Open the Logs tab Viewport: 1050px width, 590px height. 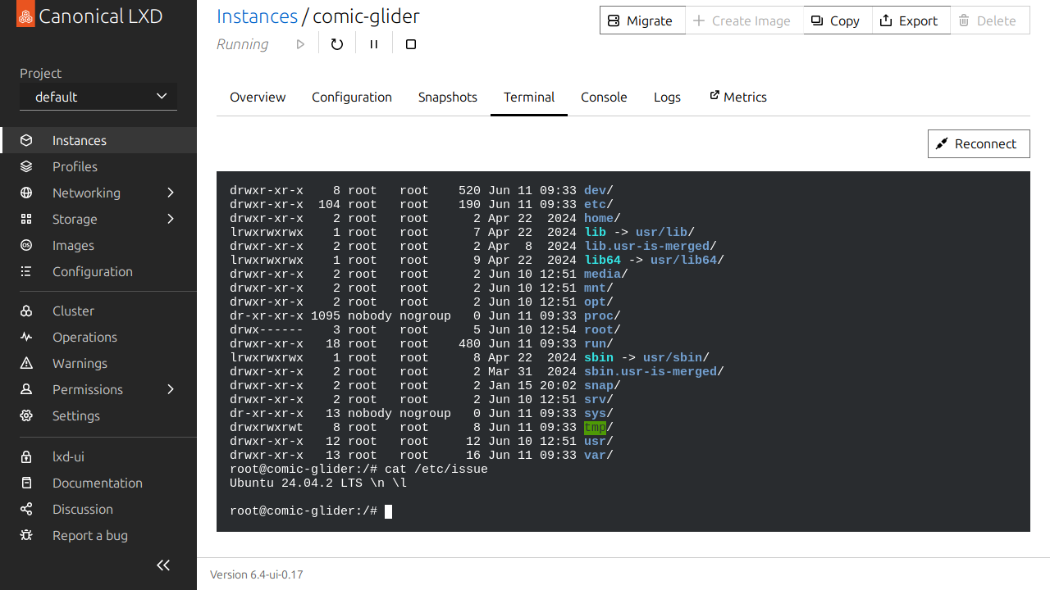pyautogui.click(x=667, y=97)
